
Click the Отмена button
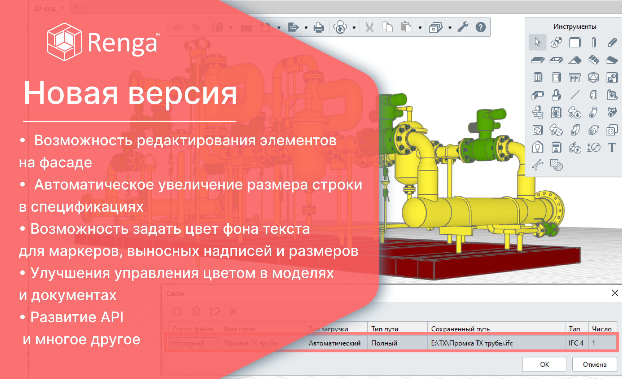594,364
